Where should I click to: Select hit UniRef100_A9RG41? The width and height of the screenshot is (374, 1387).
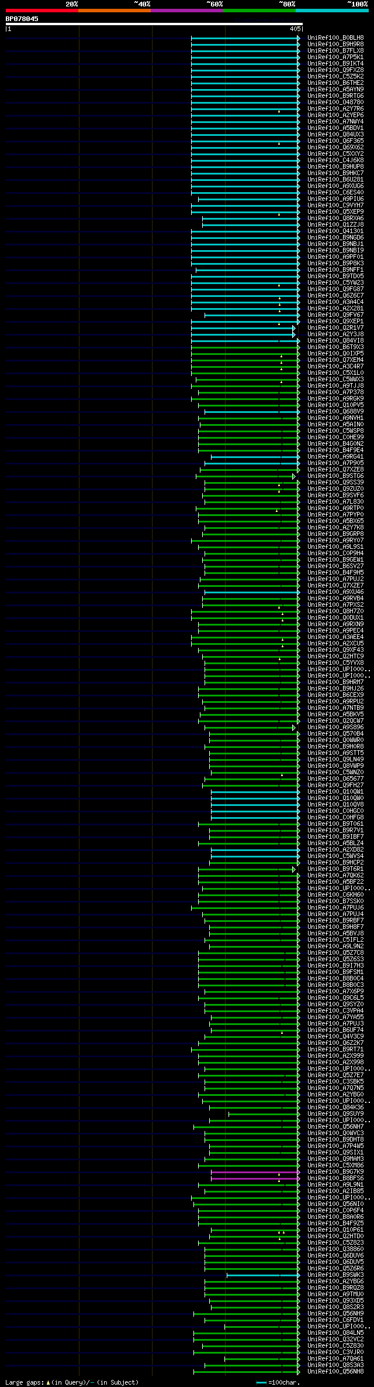coord(335,457)
